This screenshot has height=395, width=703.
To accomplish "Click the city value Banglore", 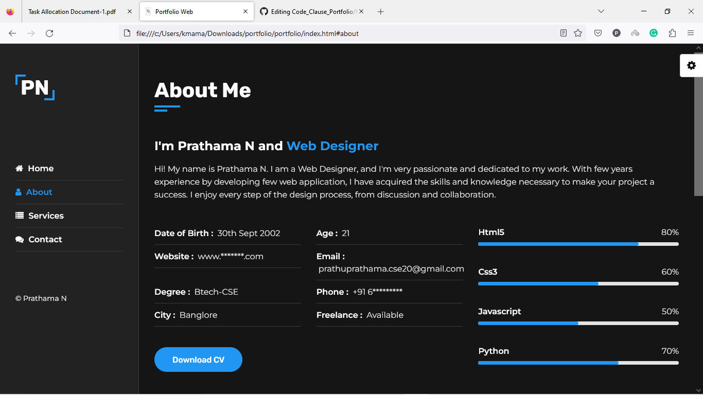I will coord(198,315).
